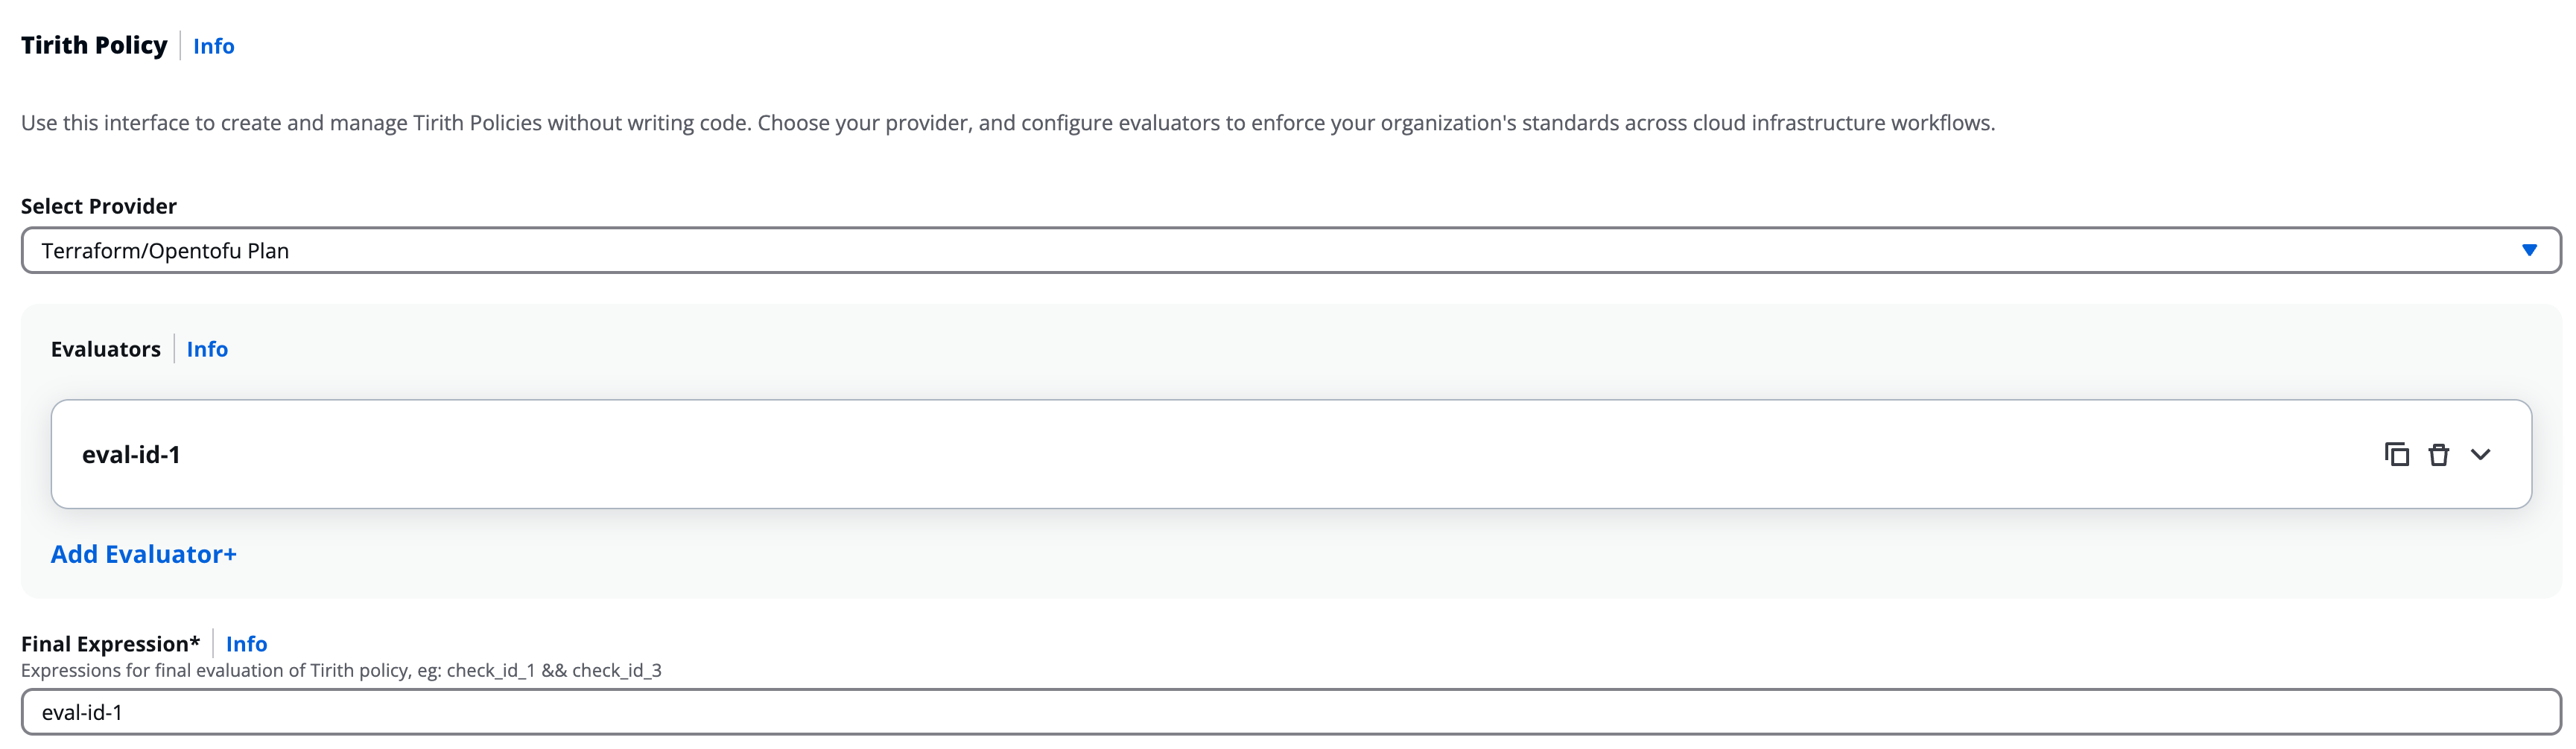Click the Select Provider dropdown arrow
The image size is (2576, 749).
pos(2529,250)
